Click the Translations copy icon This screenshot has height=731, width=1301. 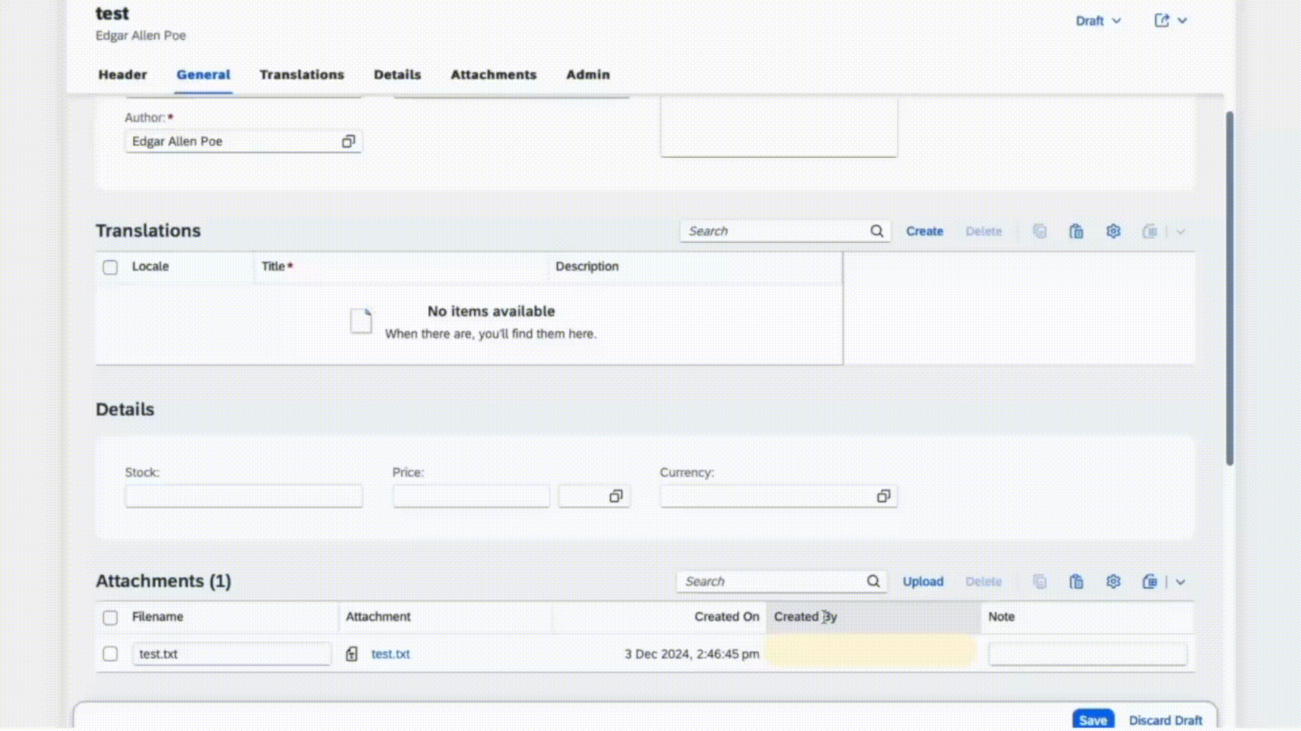[x=1039, y=231]
